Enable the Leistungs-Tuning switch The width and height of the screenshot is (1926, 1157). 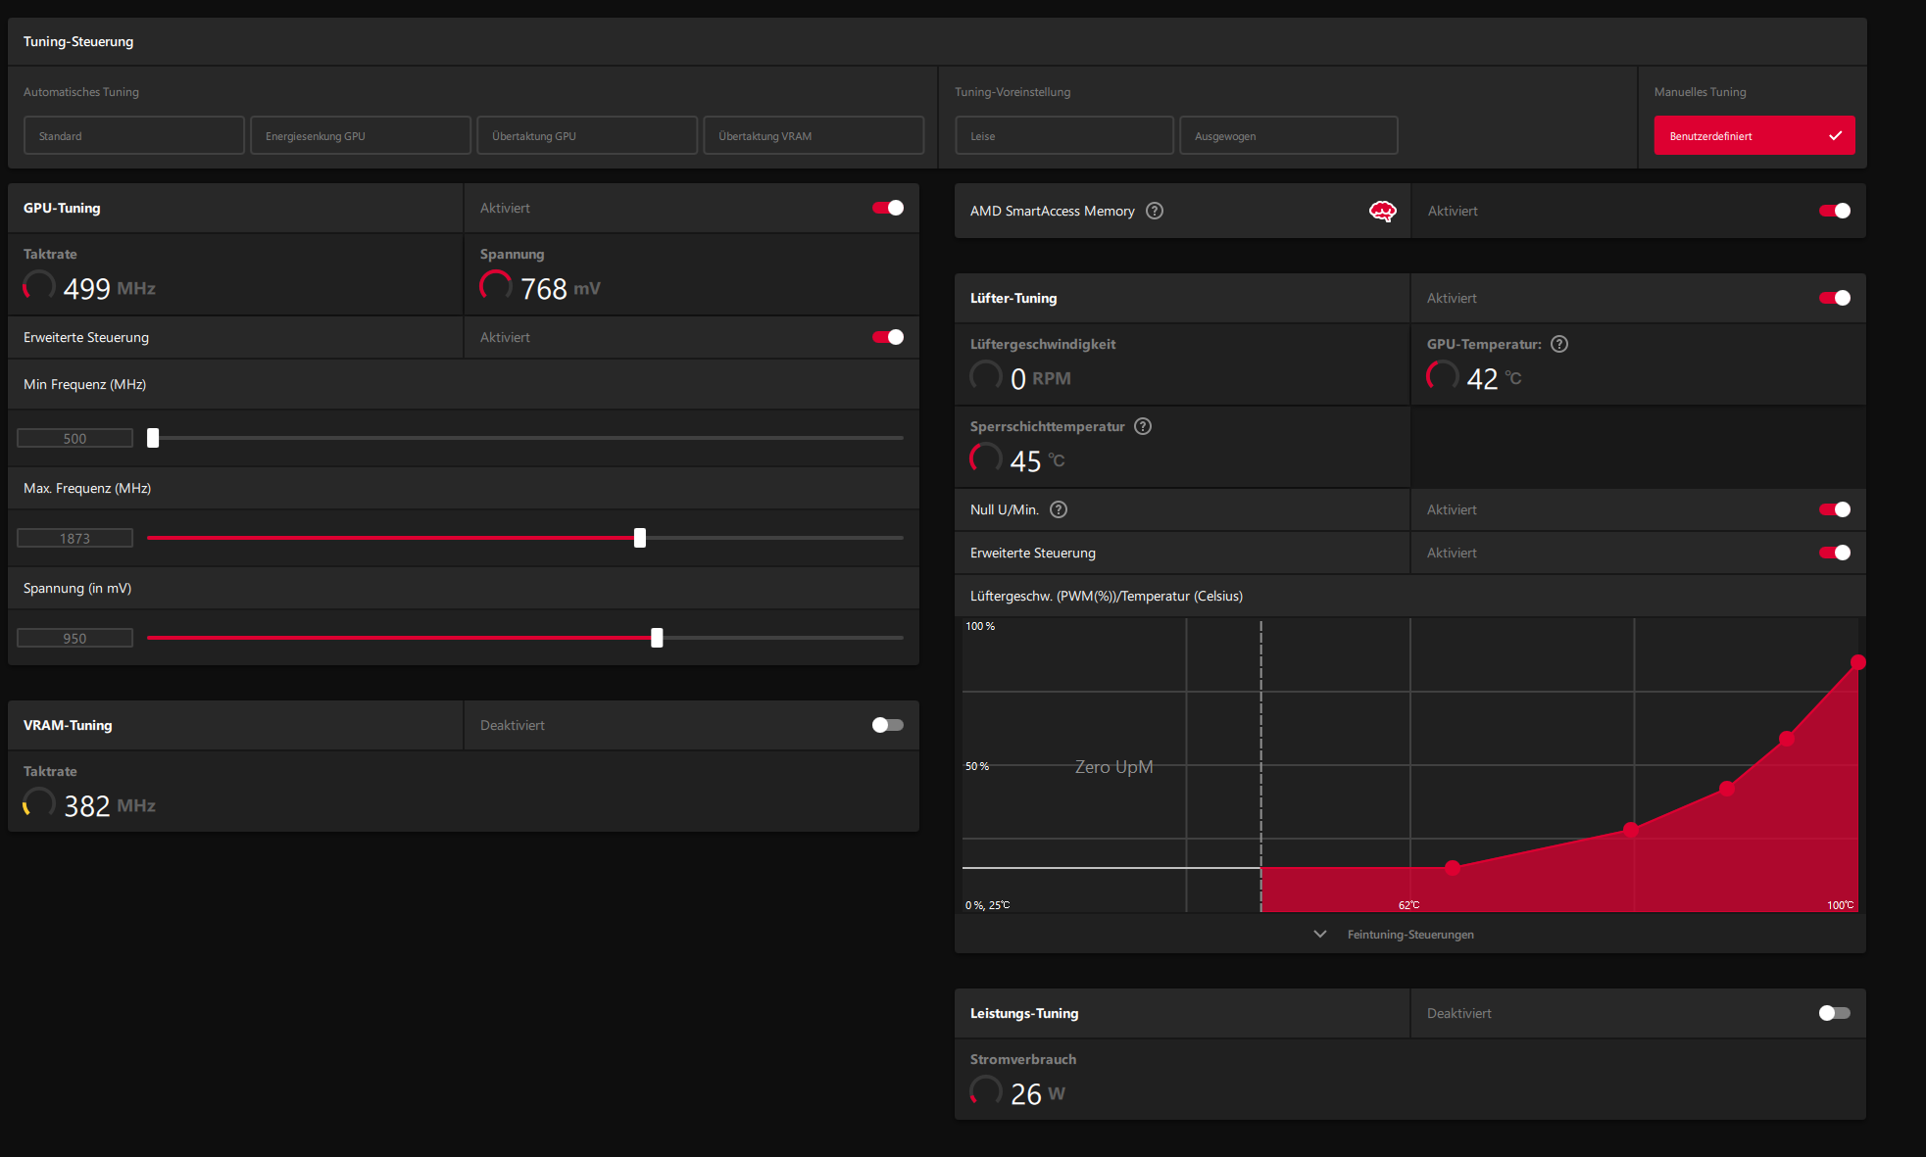coord(1834,1013)
